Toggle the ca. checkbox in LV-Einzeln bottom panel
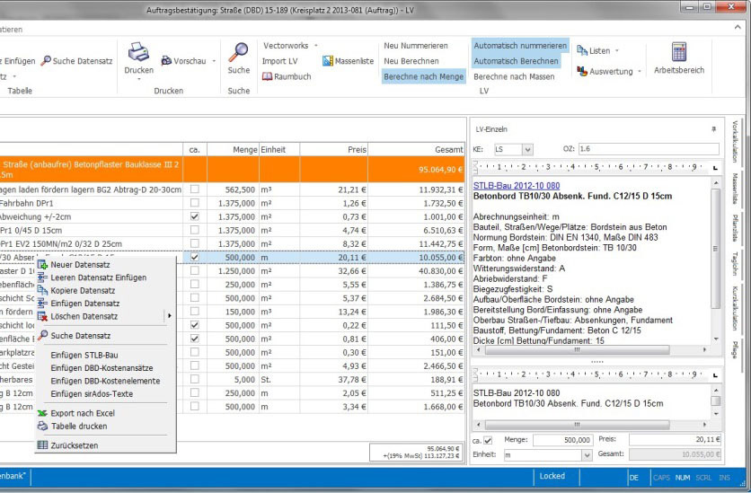 [488, 440]
